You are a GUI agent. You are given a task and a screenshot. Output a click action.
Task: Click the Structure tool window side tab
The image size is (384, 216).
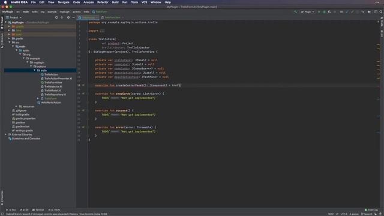[x=2, y=41]
